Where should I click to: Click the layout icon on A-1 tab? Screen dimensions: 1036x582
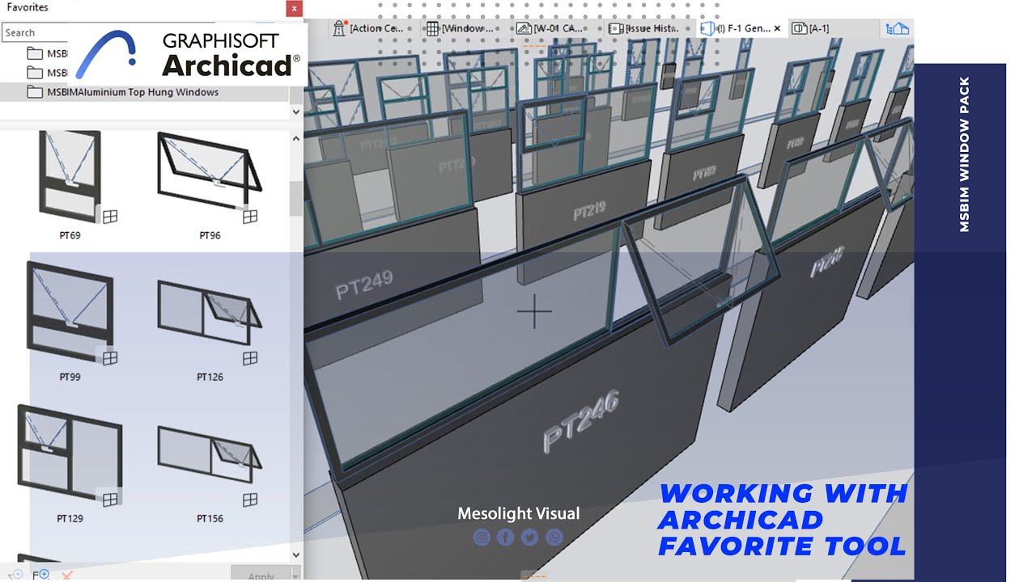tap(800, 28)
